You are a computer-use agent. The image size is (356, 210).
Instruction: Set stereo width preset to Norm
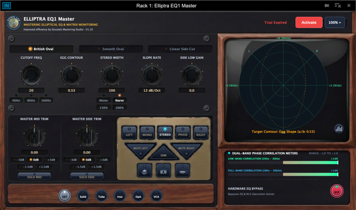(120, 100)
